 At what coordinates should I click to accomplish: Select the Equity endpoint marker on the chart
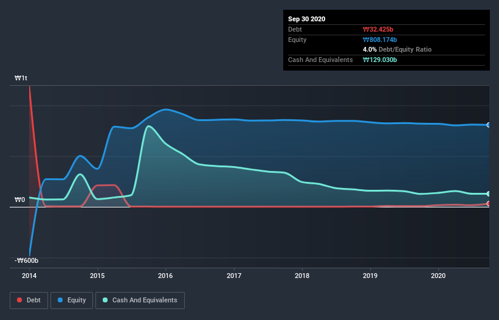[489, 125]
